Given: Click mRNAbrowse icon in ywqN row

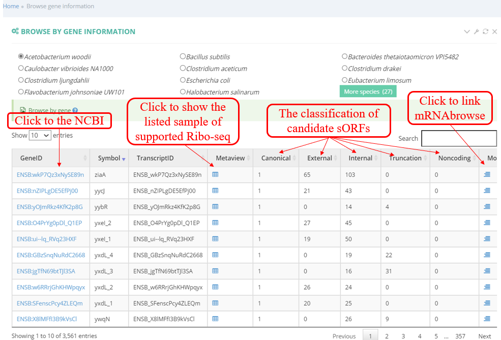Looking at the screenshot, I should pyautogui.click(x=487, y=319).
